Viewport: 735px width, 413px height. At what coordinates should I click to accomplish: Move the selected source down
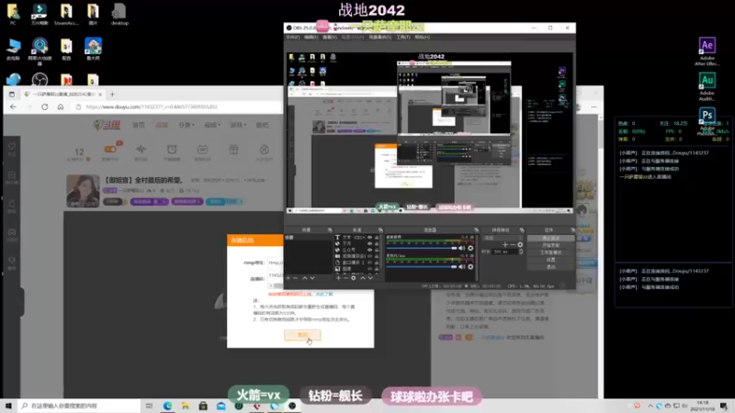pos(370,278)
